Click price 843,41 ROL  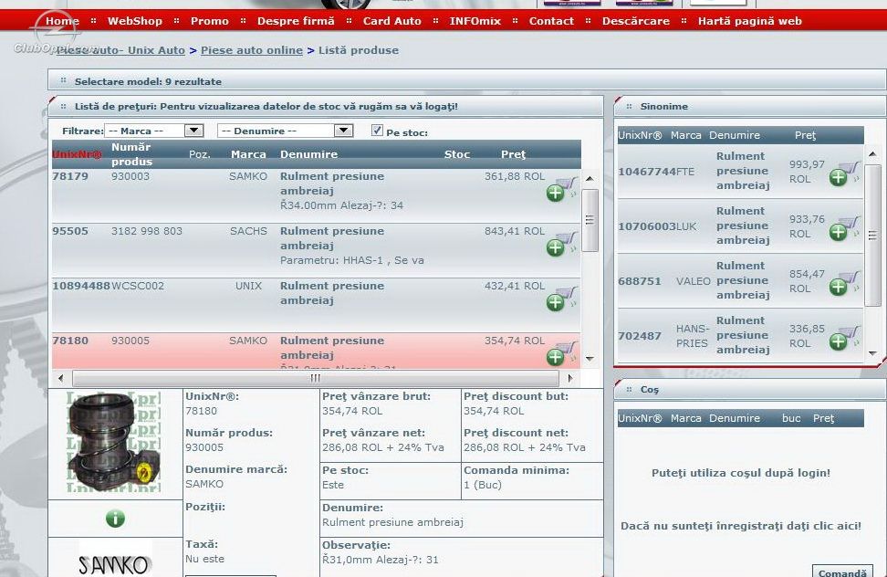pos(514,231)
